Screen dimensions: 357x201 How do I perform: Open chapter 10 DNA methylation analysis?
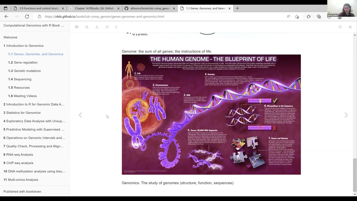tap(35, 171)
